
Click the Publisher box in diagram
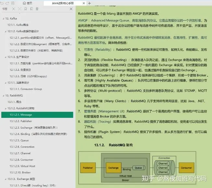(88, 168)
